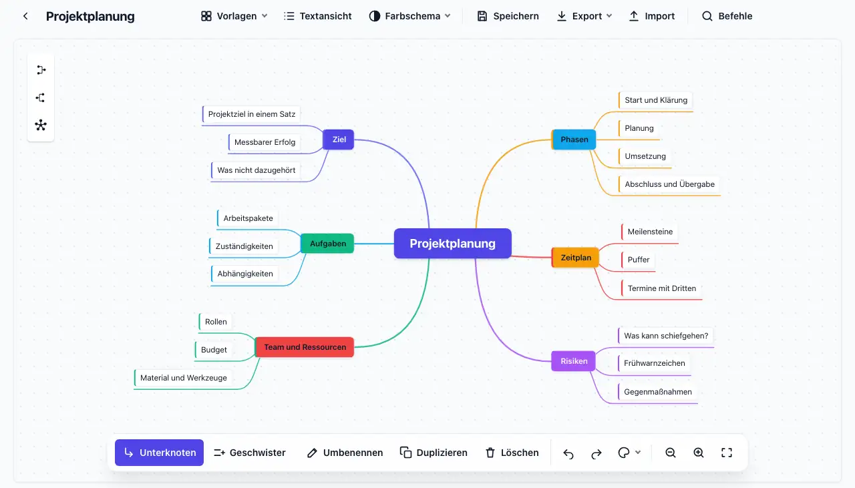Image resolution: width=855 pixels, height=488 pixels.
Task: Add a child node with Unterknoten
Action: 159,453
